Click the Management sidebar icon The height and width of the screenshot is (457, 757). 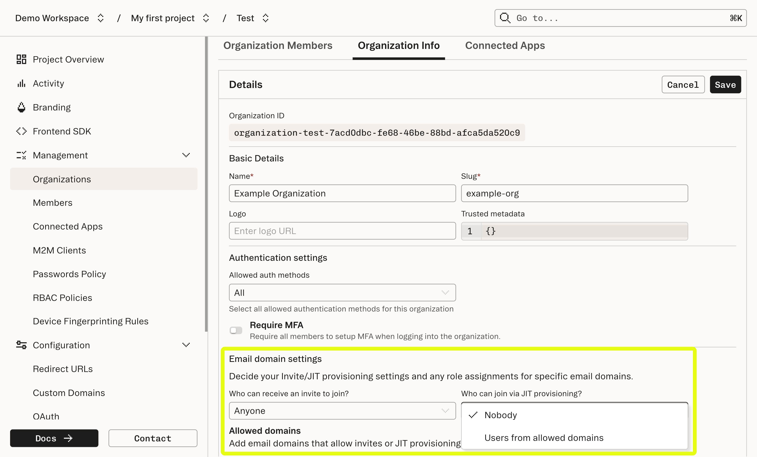coord(21,155)
